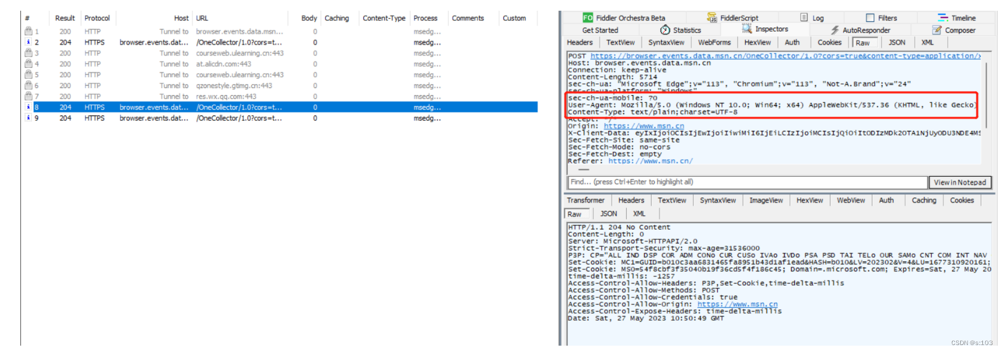Click the Log document icon
The width and height of the screenshot is (1002, 351).
[804, 18]
